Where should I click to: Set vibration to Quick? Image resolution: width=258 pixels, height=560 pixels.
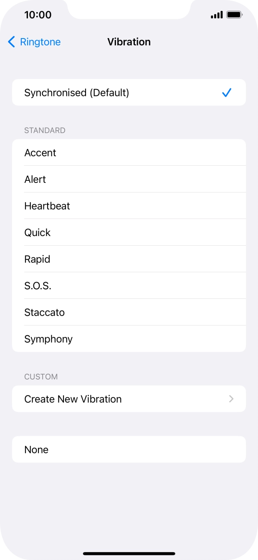tap(38, 232)
